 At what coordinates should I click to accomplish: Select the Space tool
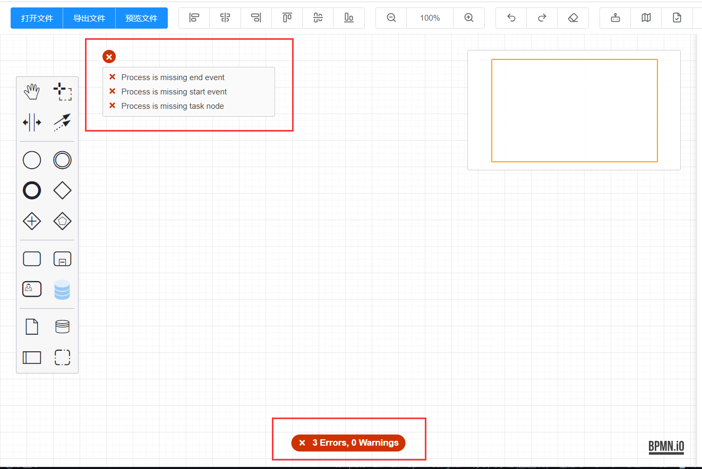pyautogui.click(x=32, y=123)
